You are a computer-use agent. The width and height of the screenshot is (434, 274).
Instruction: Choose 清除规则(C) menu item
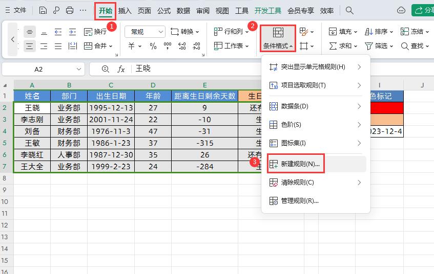click(316, 182)
